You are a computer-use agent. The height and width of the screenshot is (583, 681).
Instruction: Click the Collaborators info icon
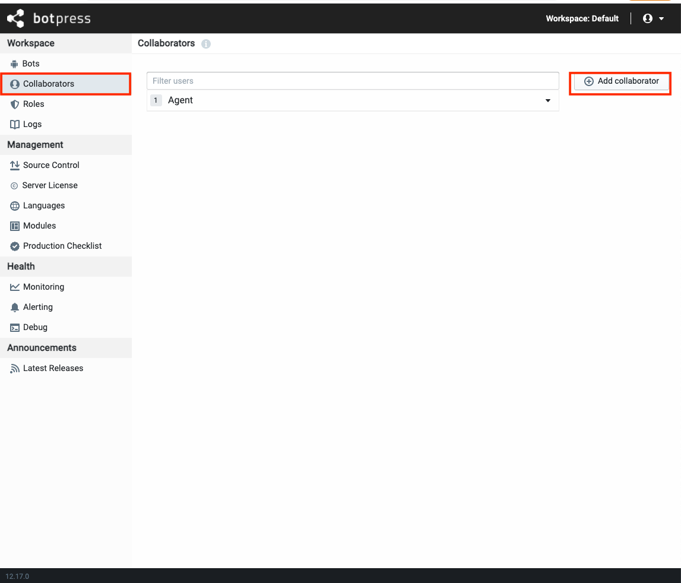pos(206,44)
